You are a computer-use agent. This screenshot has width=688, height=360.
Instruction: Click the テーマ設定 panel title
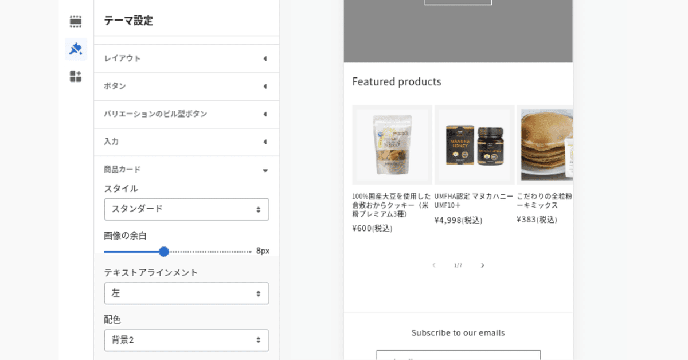[x=128, y=21]
